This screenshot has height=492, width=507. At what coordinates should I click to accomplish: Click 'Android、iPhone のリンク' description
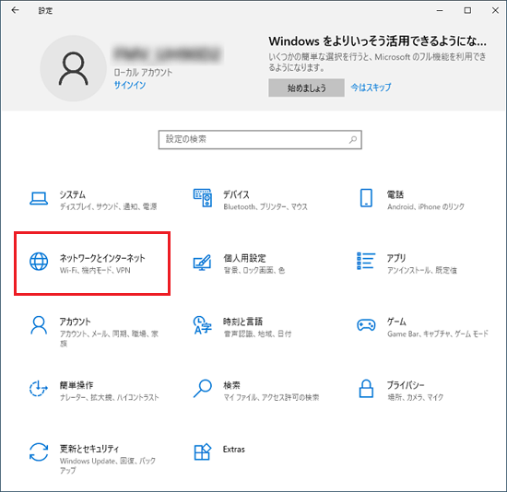tap(426, 206)
